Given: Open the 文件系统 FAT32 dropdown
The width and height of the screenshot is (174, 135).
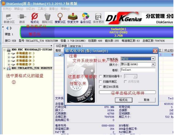Looking at the screenshot, I should (153, 59).
